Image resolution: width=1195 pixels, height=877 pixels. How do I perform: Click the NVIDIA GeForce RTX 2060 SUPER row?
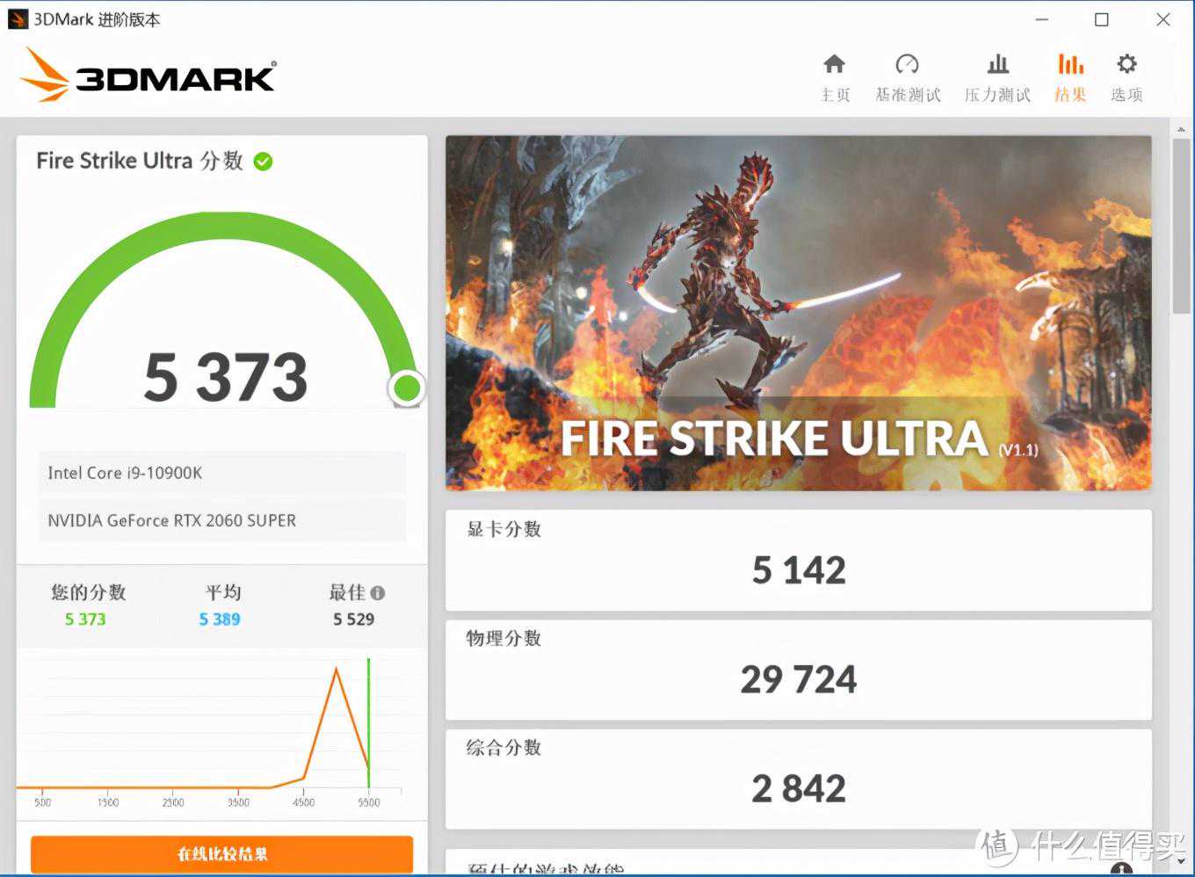tap(221, 520)
